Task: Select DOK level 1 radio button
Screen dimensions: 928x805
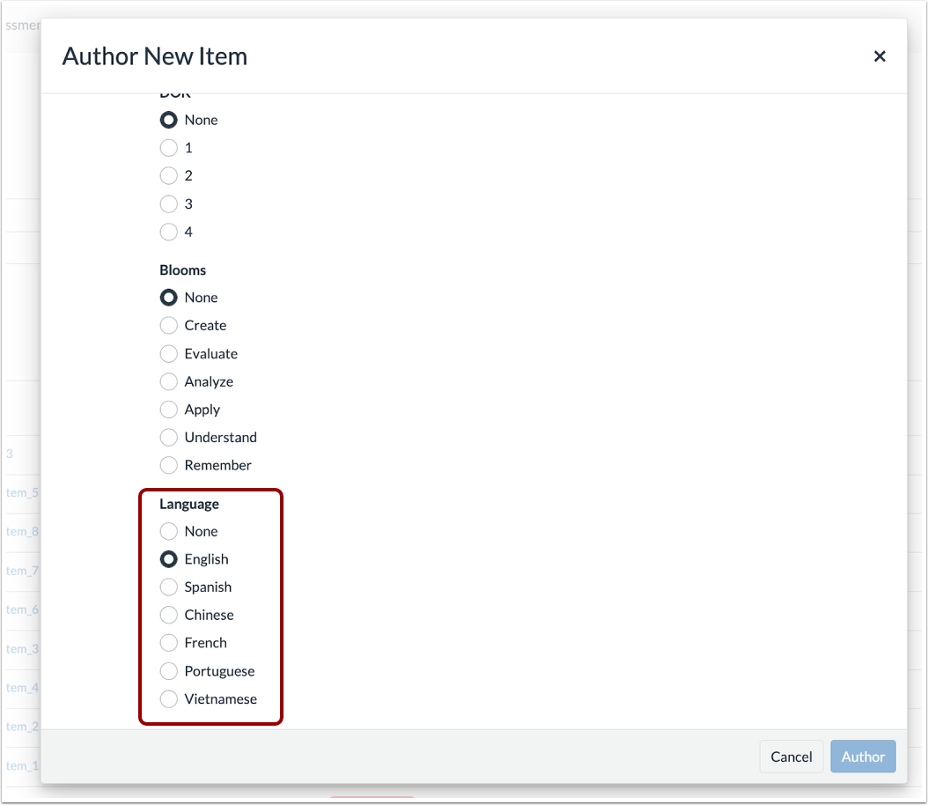Action: point(168,148)
